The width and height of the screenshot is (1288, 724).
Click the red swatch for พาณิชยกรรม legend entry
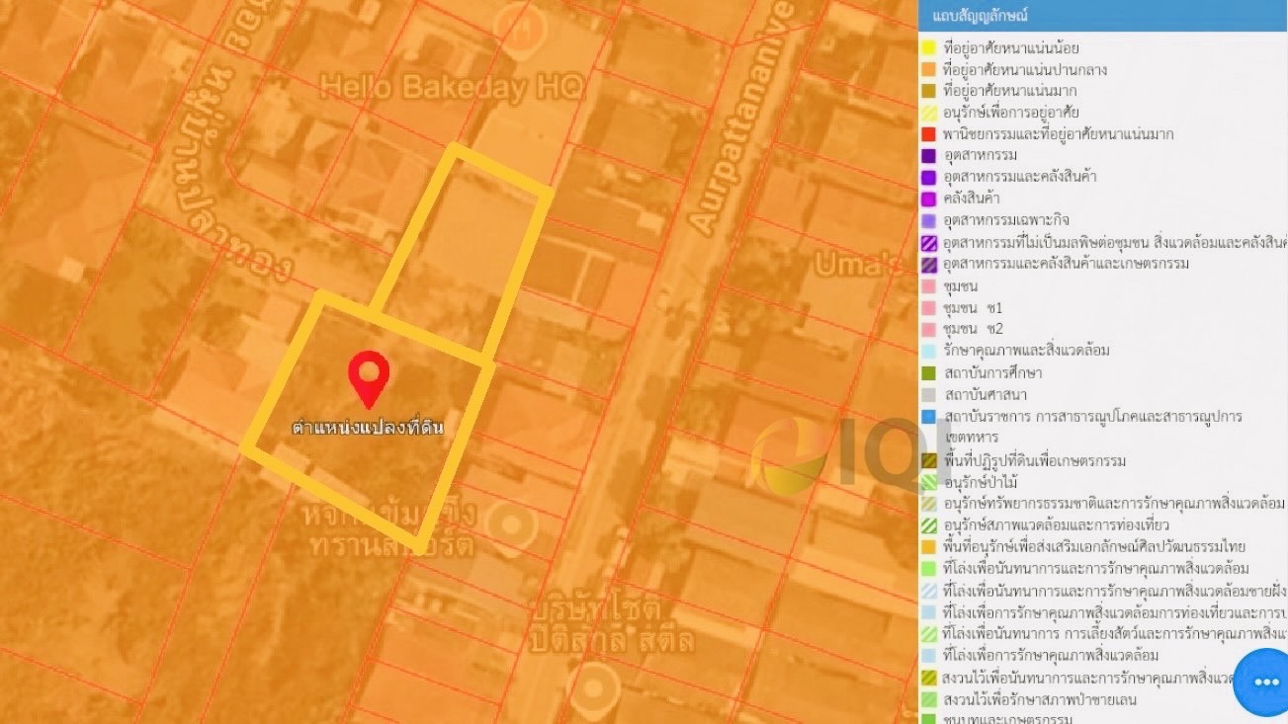point(928,134)
